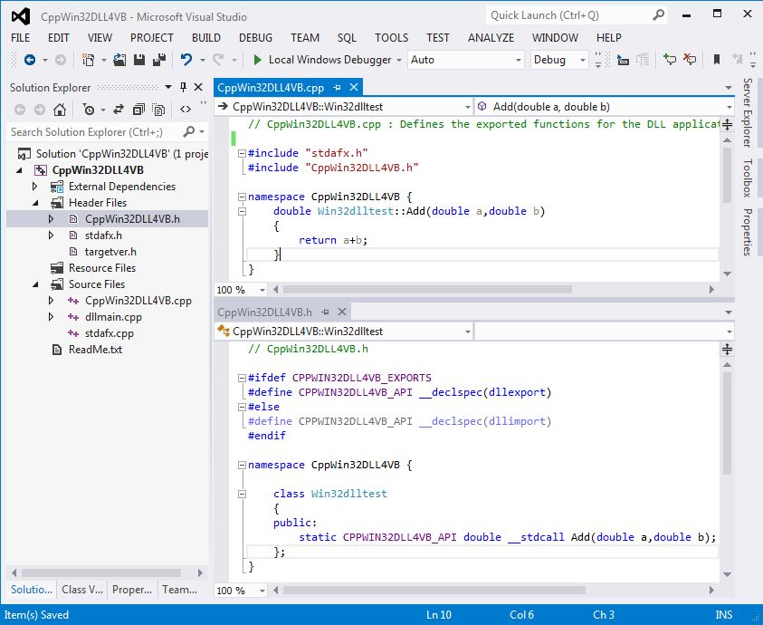Open the FILE menu
The height and width of the screenshot is (625, 763).
coord(21,37)
